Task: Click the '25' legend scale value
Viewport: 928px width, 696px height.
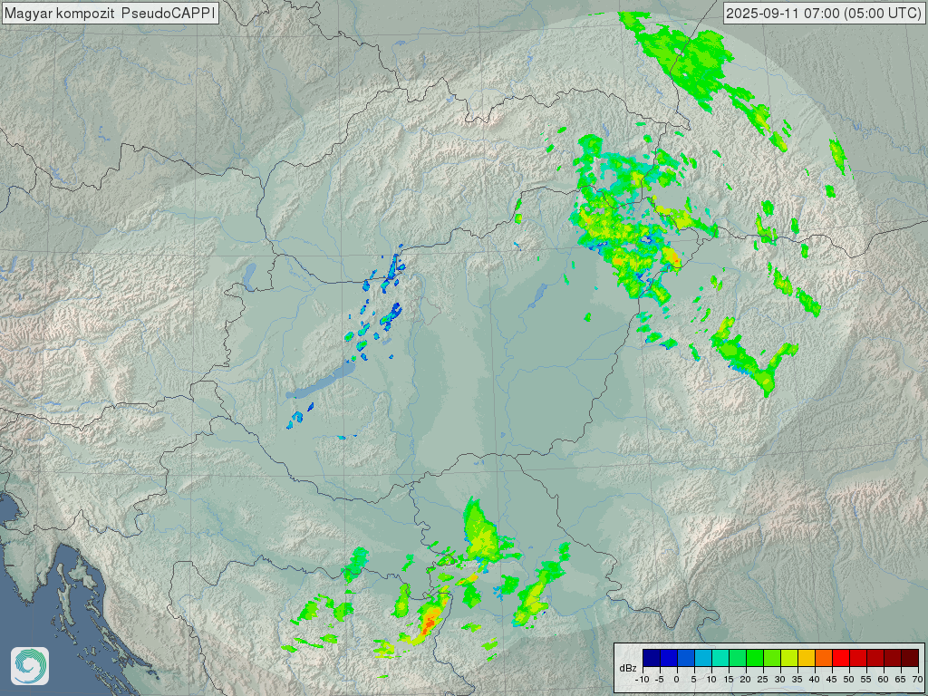Action: click(763, 680)
